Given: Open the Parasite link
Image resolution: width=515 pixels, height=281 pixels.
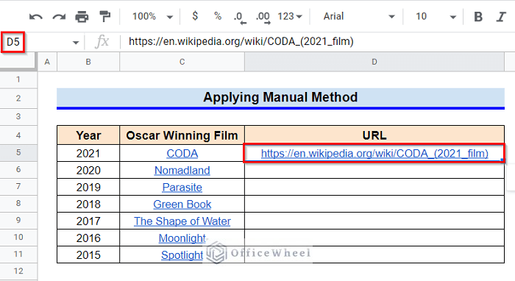Looking at the screenshot, I should [182, 188].
